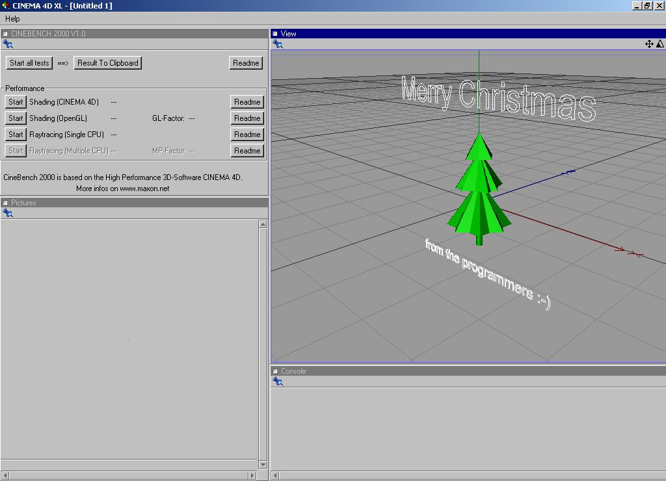
Task: Start the Shading (OpenGL) test
Action: click(x=16, y=118)
